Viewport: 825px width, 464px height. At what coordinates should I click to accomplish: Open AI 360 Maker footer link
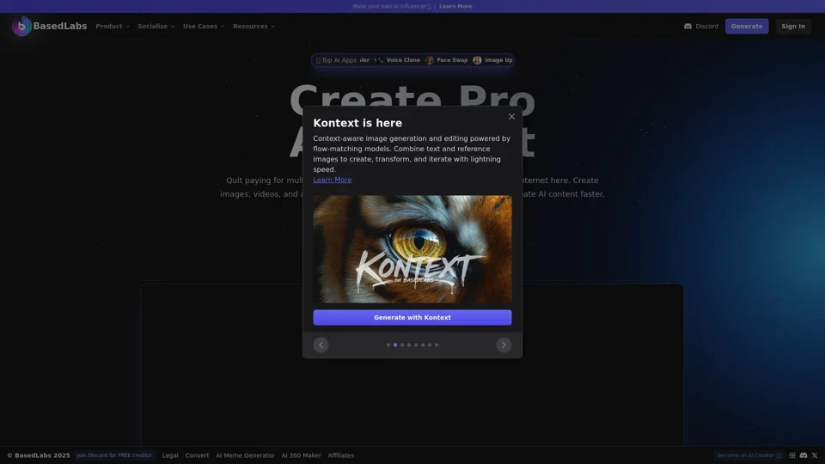point(301,455)
